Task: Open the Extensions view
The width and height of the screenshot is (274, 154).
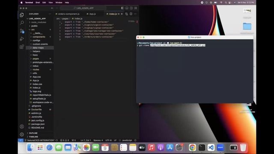Action: 22,47
